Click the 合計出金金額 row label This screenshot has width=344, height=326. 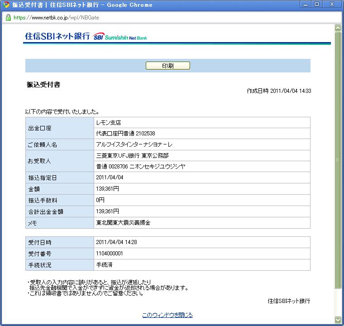(60, 211)
